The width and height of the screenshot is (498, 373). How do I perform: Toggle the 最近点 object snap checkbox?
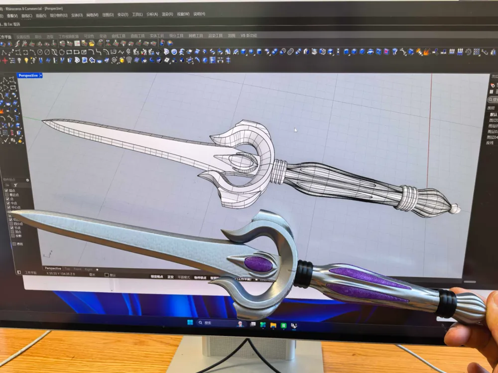click(7, 195)
